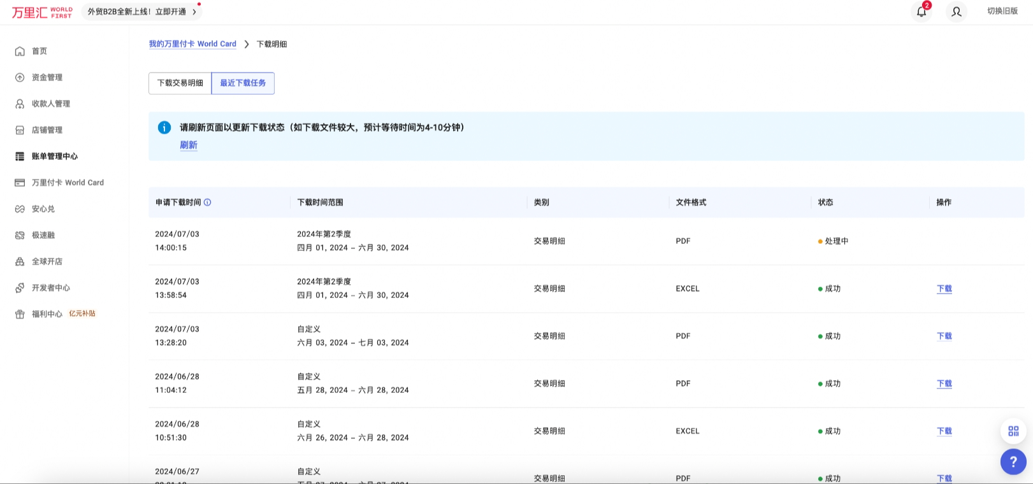The height and width of the screenshot is (484, 1033).
Task: Download the 13:28:20 PDF statement
Action: [x=944, y=336]
